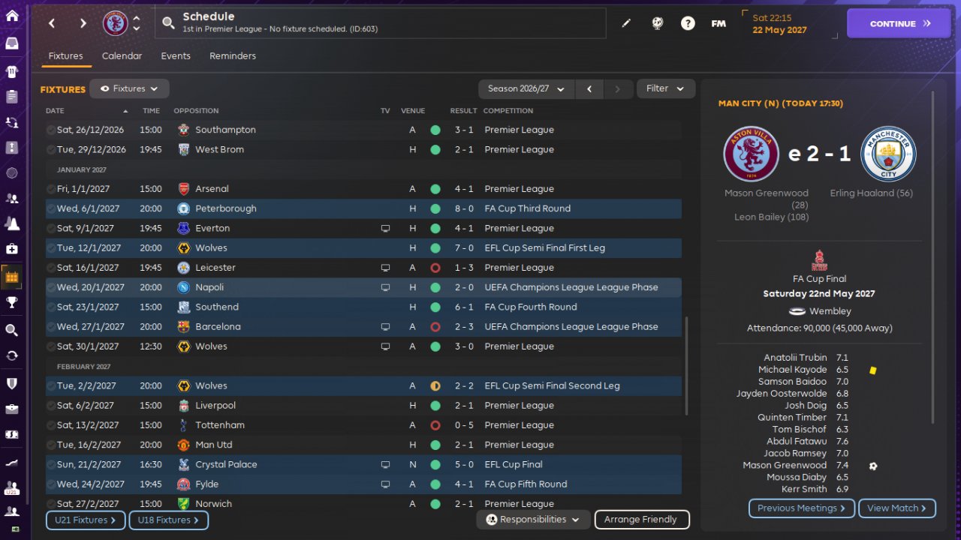Click player Mason Greenwood in ratings list
Viewport: 961px width, 540px height.
pyautogui.click(x=785, y=465)
